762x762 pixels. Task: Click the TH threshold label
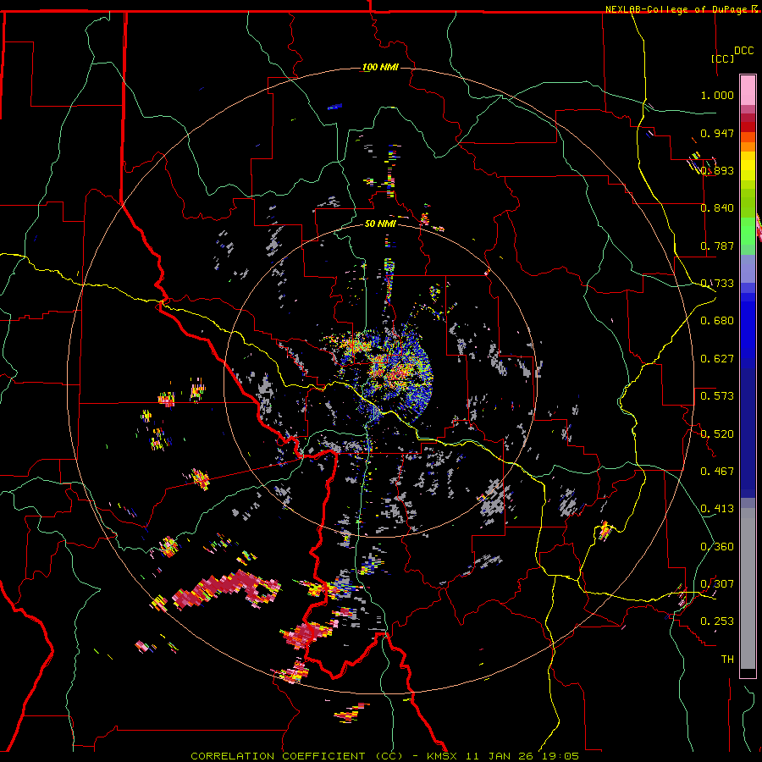tap(727, 660)
